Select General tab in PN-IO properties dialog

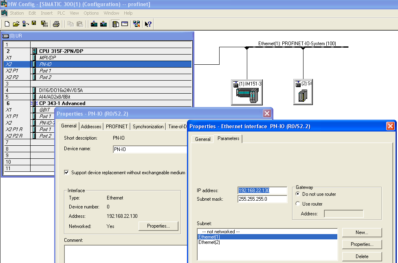tap(69, 126)
